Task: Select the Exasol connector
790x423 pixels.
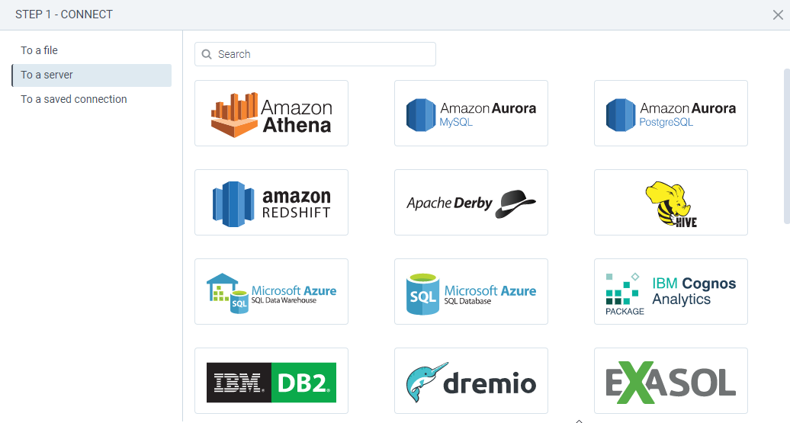Action: pos(670,381)
